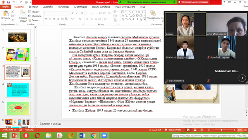Switch to slide sorter view icon
The height and width of the screenshot is (139, 248).
coord(195,130)
